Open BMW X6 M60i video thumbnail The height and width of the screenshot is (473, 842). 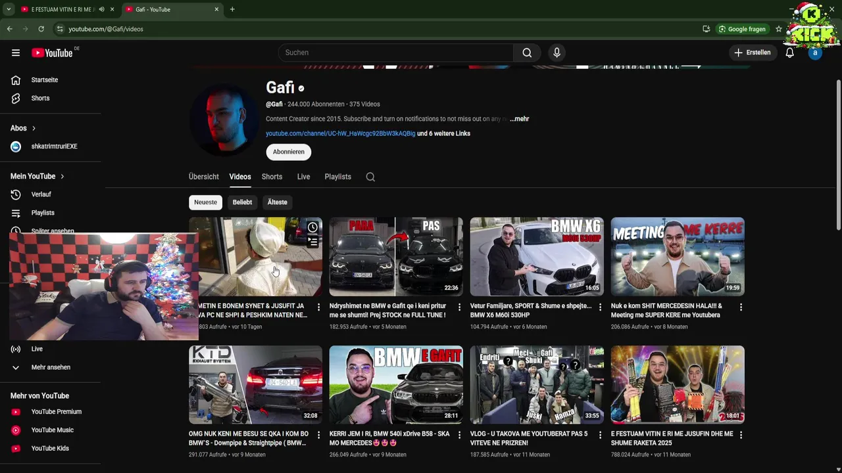537,257
